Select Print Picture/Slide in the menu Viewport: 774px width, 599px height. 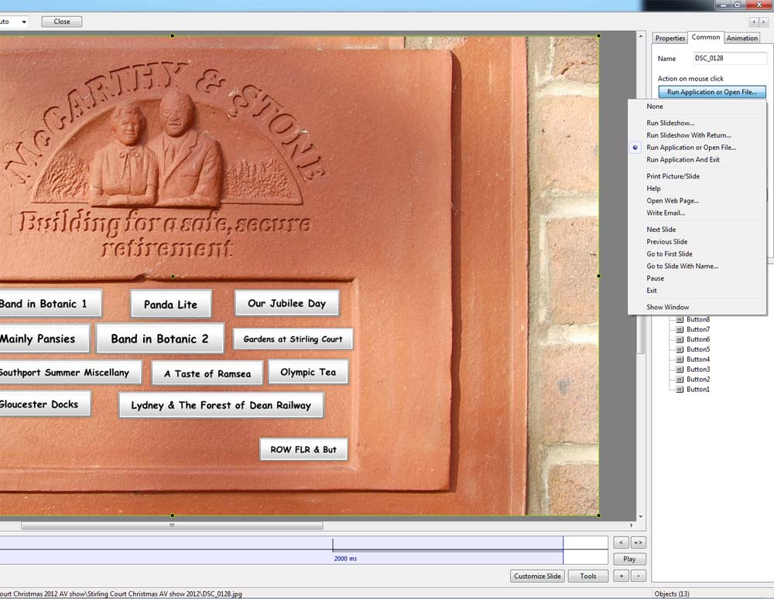tap(673, 176)
